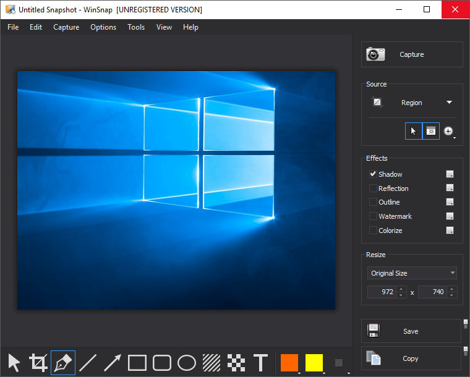Select the Line tool

pyautogui.click(x=88, y=363)
